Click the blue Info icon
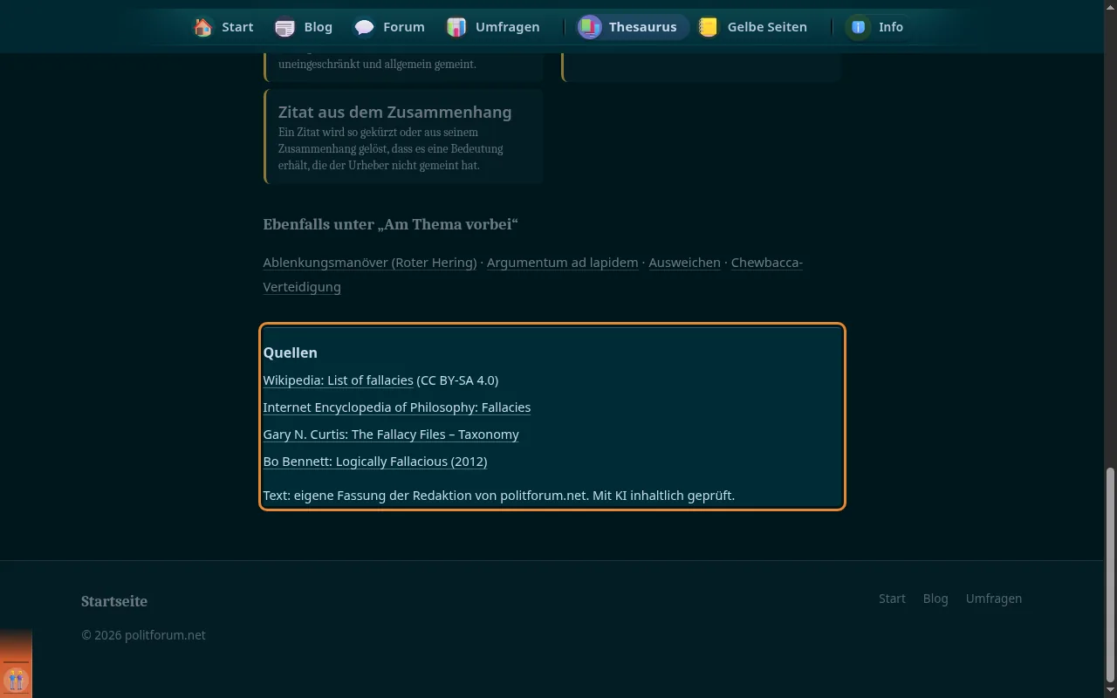1117x698 pixels. coord(859,27)
